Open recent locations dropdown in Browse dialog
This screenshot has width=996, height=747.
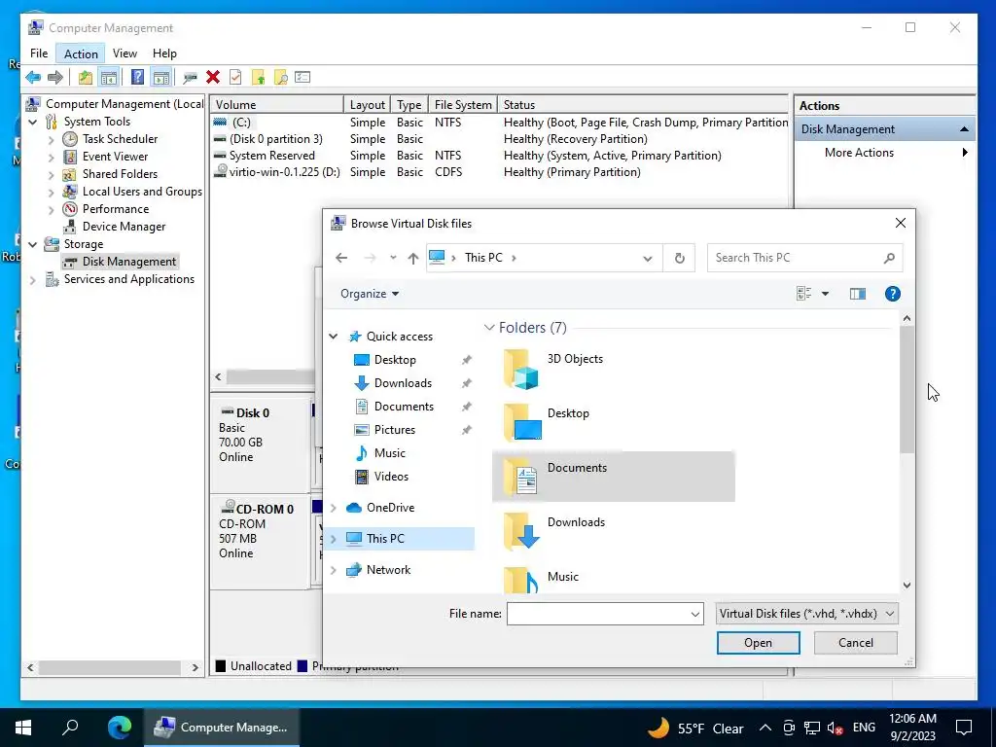pos(393,258)
